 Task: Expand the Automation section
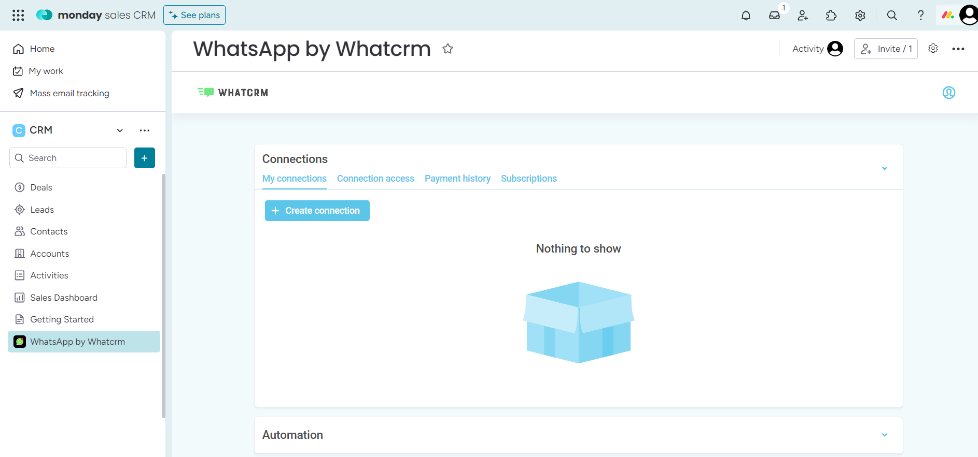(x=885, y=435)
